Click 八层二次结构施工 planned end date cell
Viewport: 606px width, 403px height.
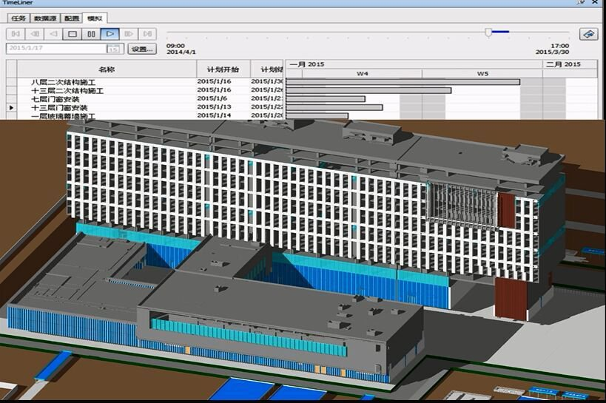(x=267, y=81)
